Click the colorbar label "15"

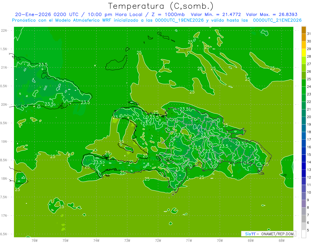coord(309,155)
